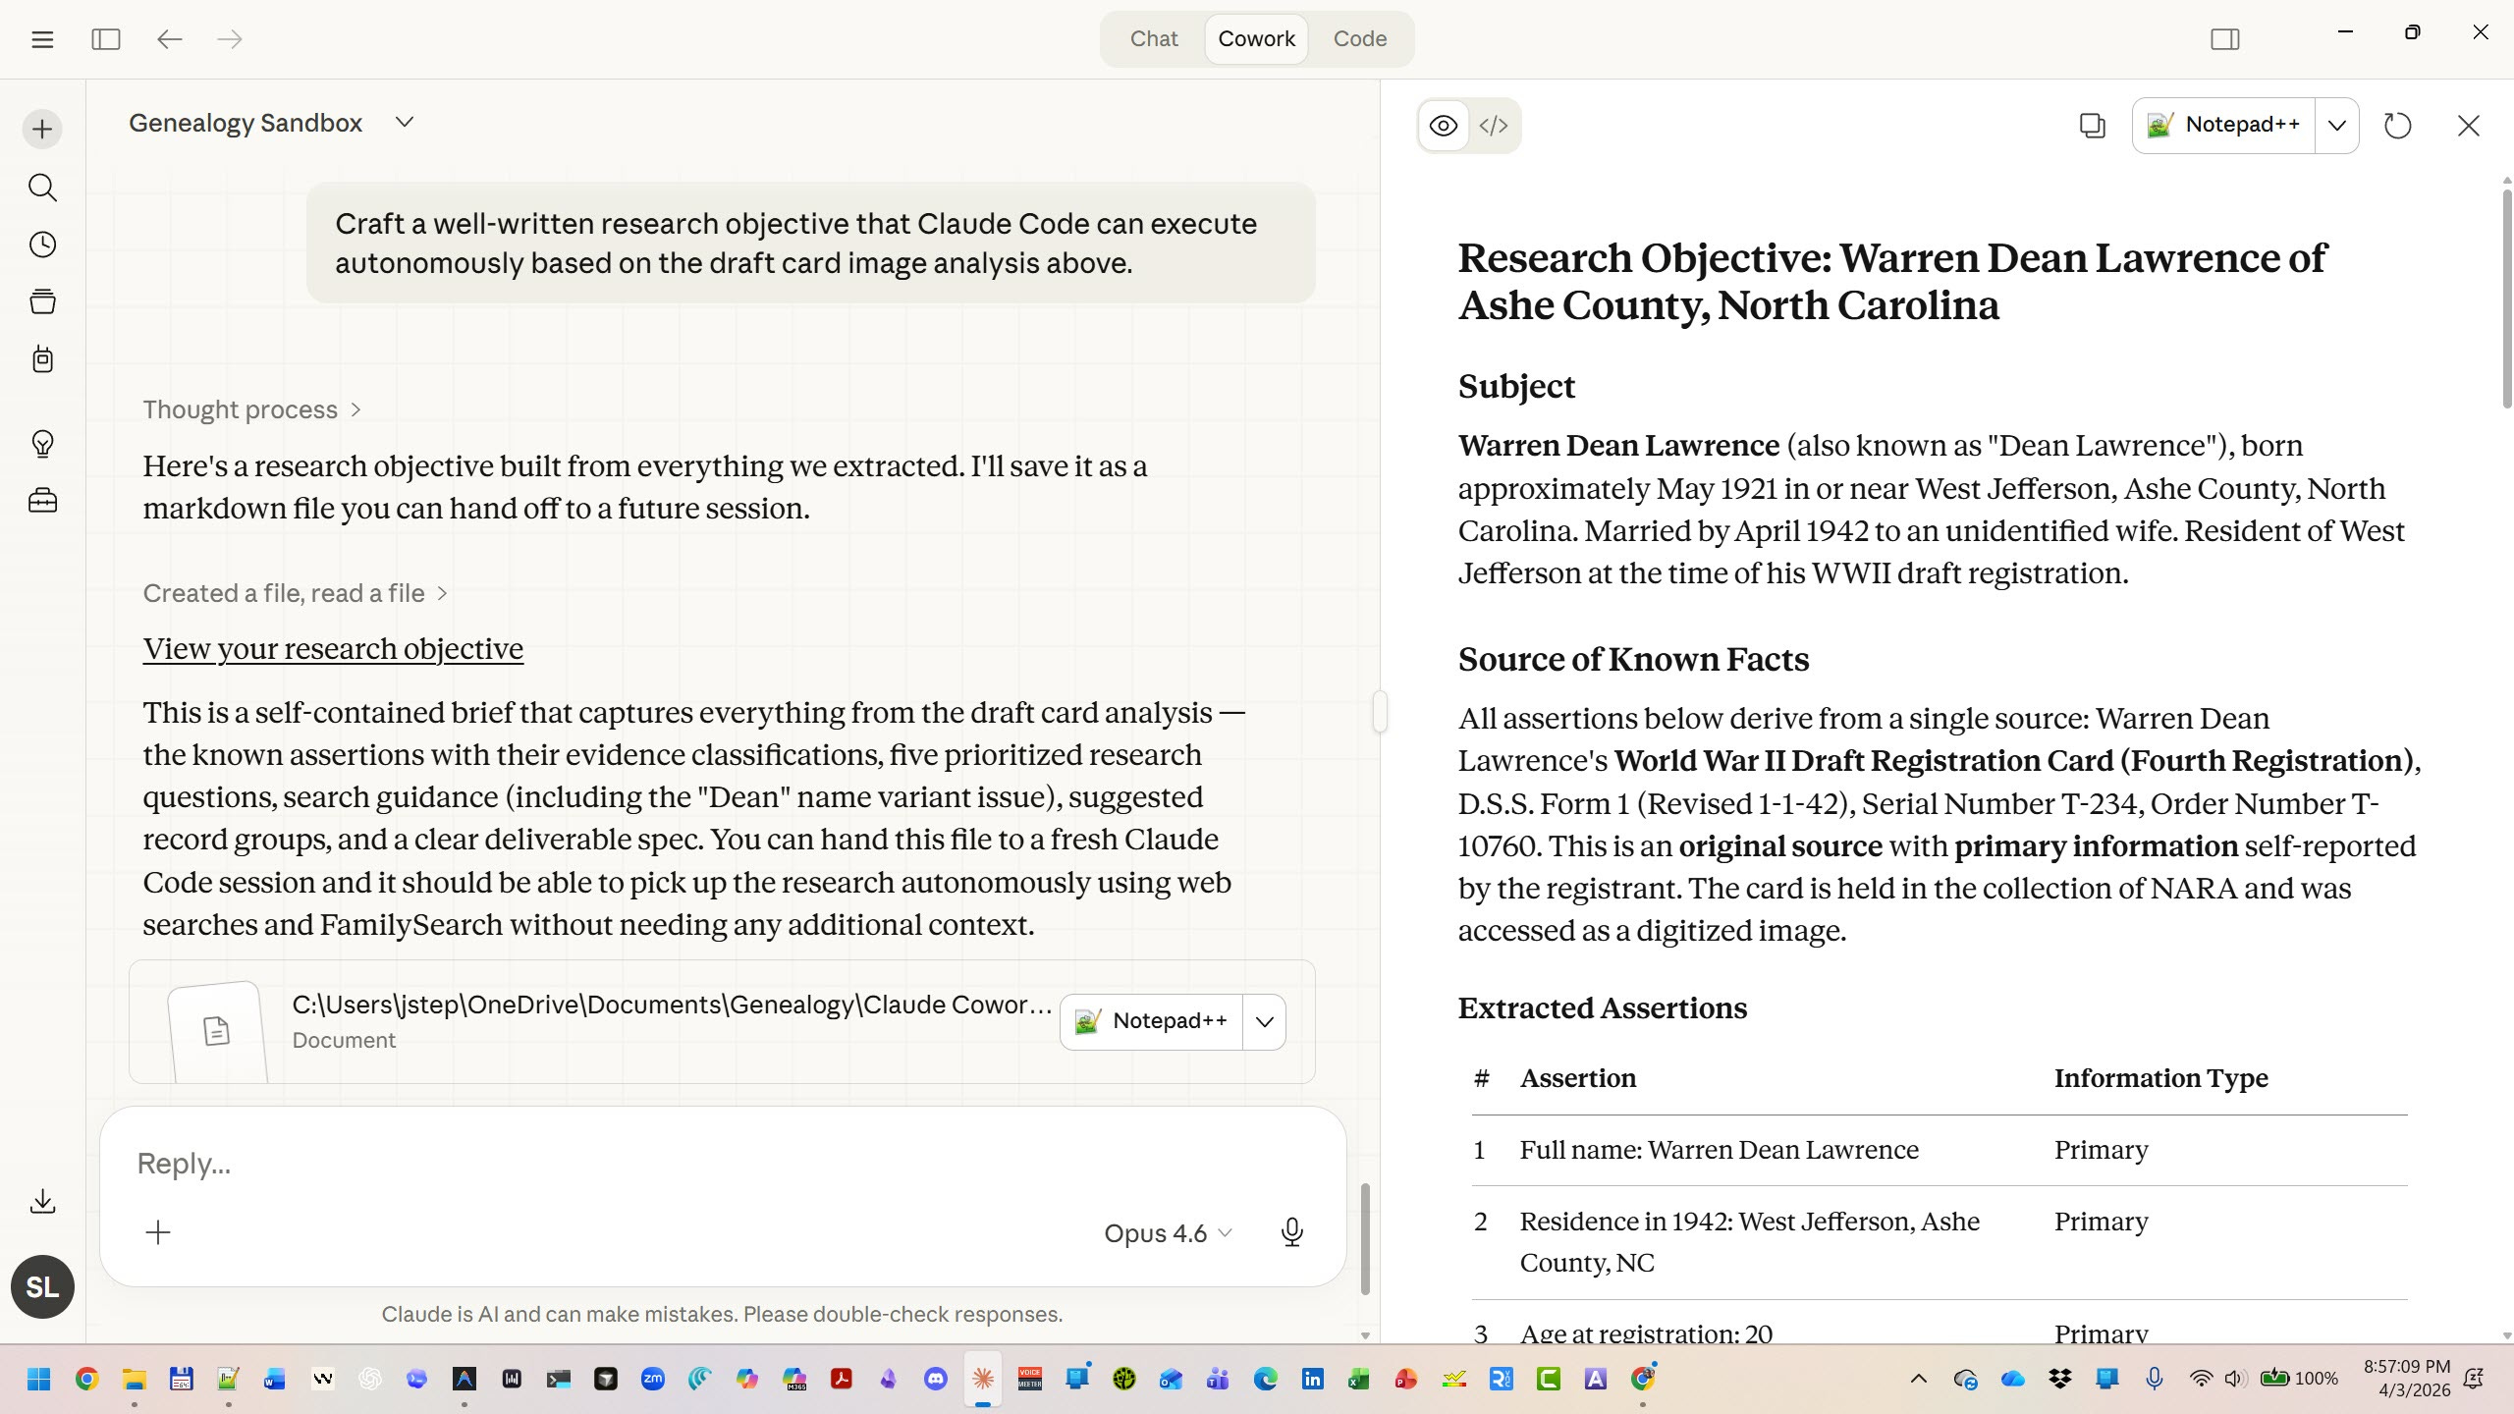Switch preview to rendered eye view
This screenshot has height=1414, width=2514.
point(1443,126)
